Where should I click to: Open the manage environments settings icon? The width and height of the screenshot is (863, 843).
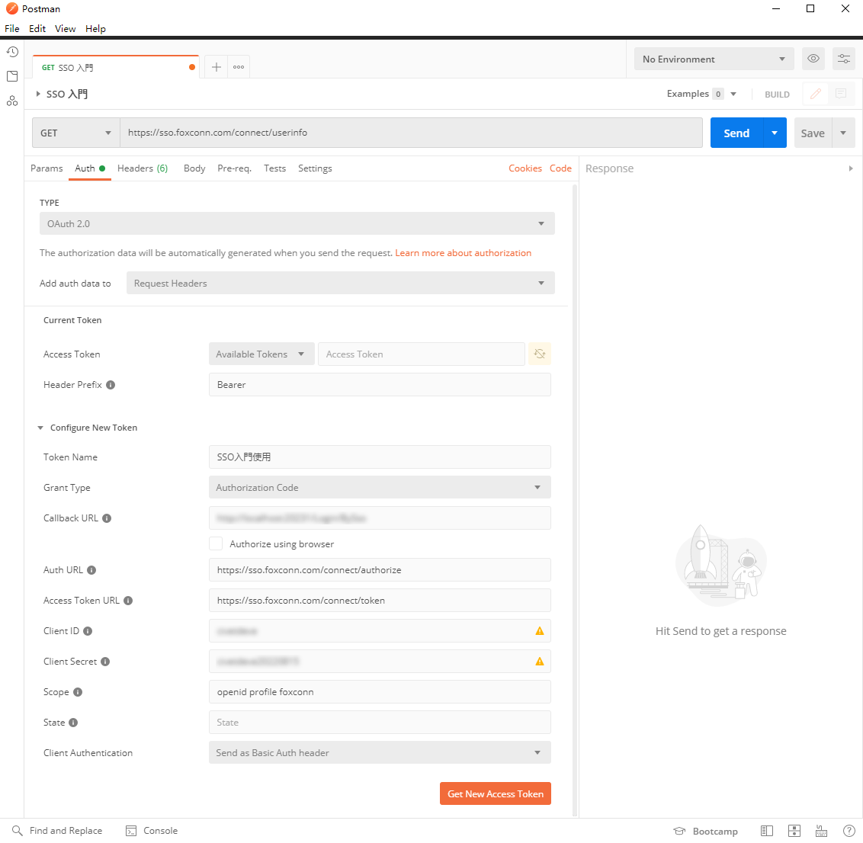(x=844, y=59)
